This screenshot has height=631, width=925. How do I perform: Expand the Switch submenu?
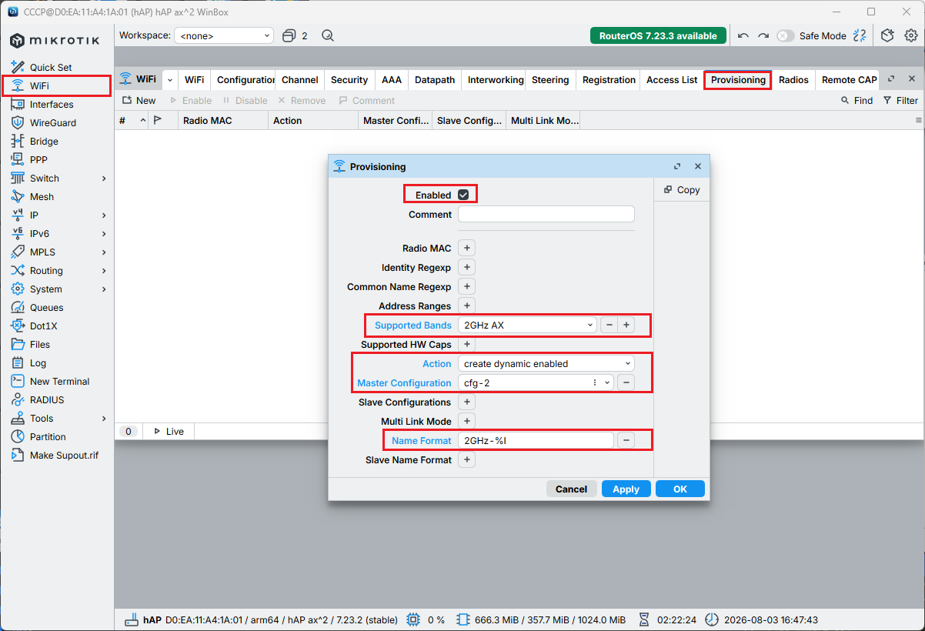click(104, 179)
